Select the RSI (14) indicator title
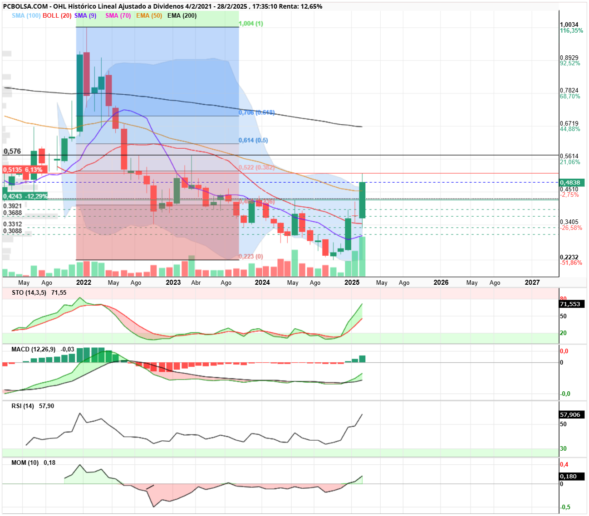This screenshot has width=589, height=516. click(23, 406)
